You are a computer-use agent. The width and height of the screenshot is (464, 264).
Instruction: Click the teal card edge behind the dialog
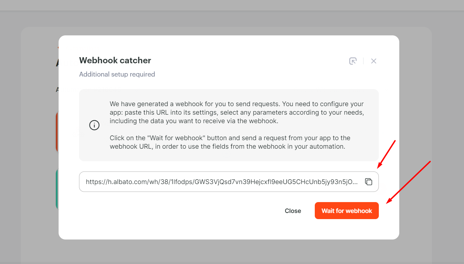(x=57, y=189)
